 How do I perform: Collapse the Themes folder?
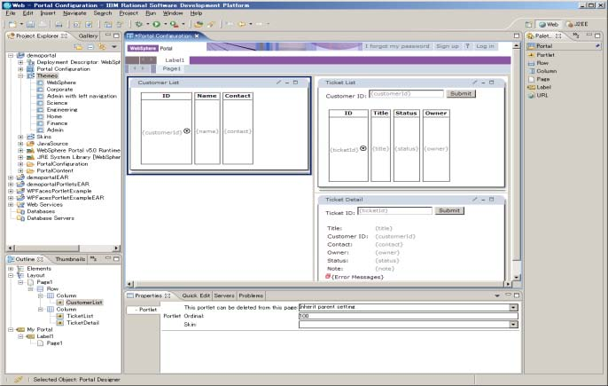(20, 75)
